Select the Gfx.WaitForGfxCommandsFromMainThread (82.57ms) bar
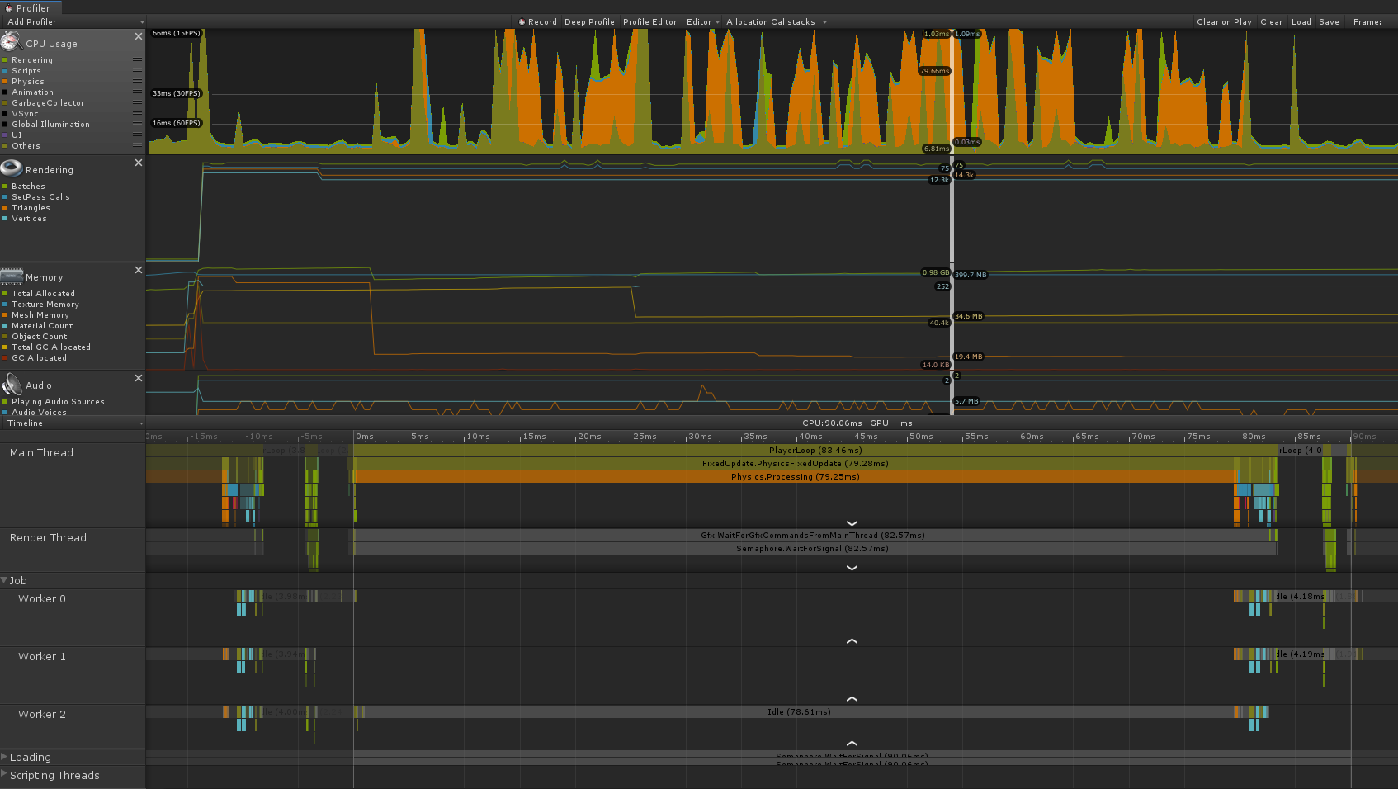The height and width of the screenshot is (789, 1398). tap(812, 536)
